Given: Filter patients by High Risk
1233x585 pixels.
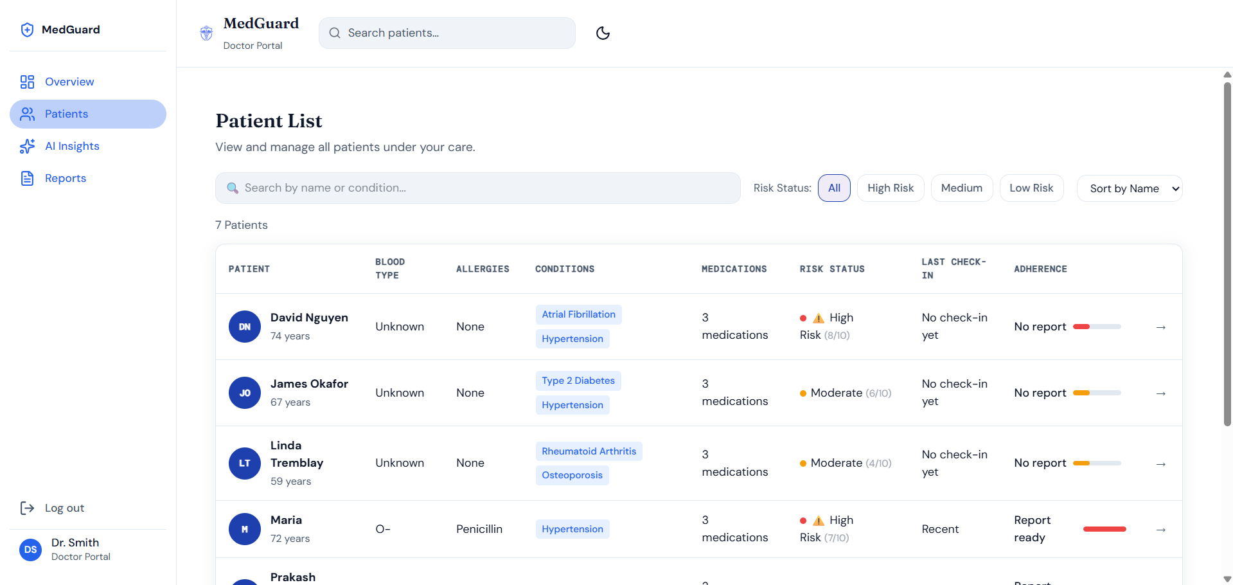Looking at the screenshot, I should tap(890, 188).
